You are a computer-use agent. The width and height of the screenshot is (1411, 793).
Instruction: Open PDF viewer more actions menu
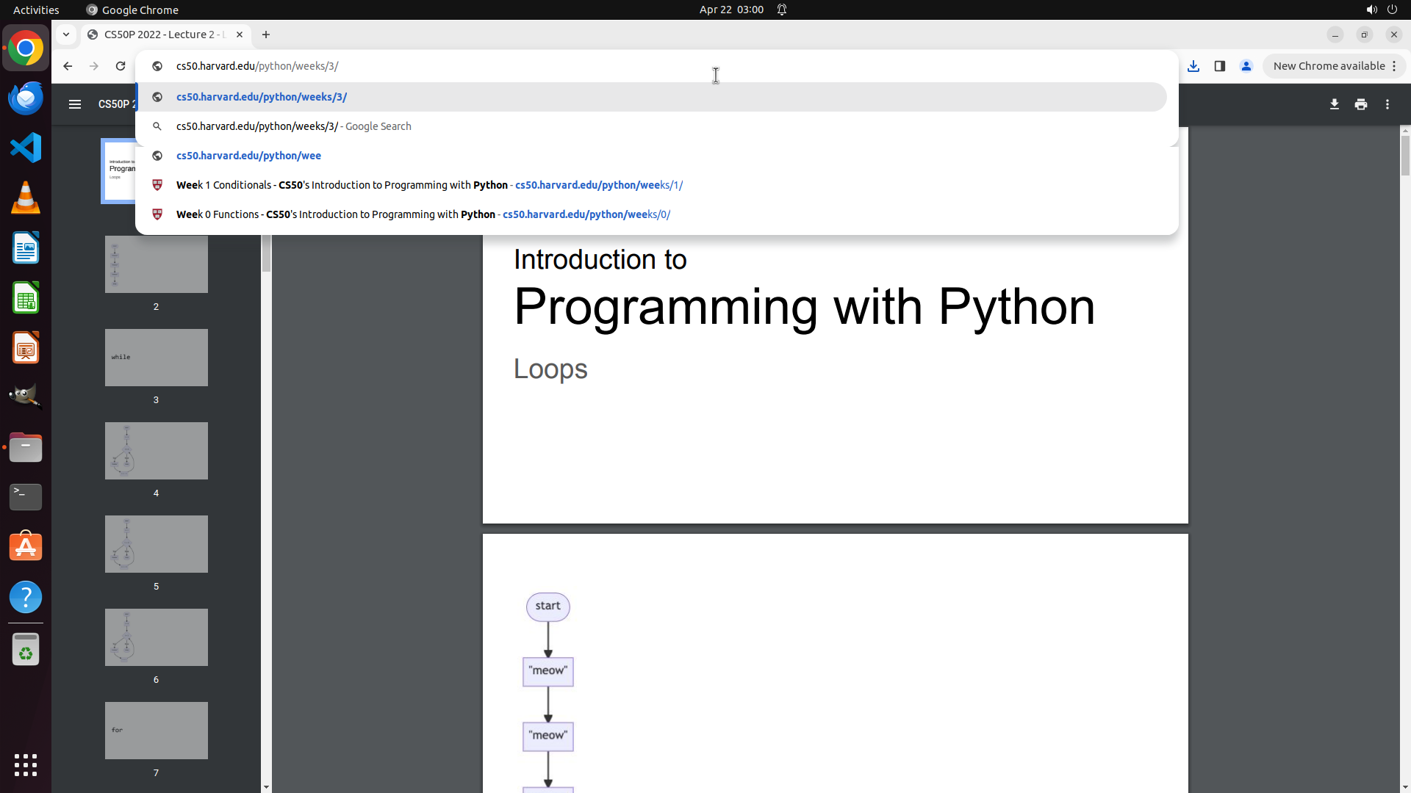click(1387, 104)
